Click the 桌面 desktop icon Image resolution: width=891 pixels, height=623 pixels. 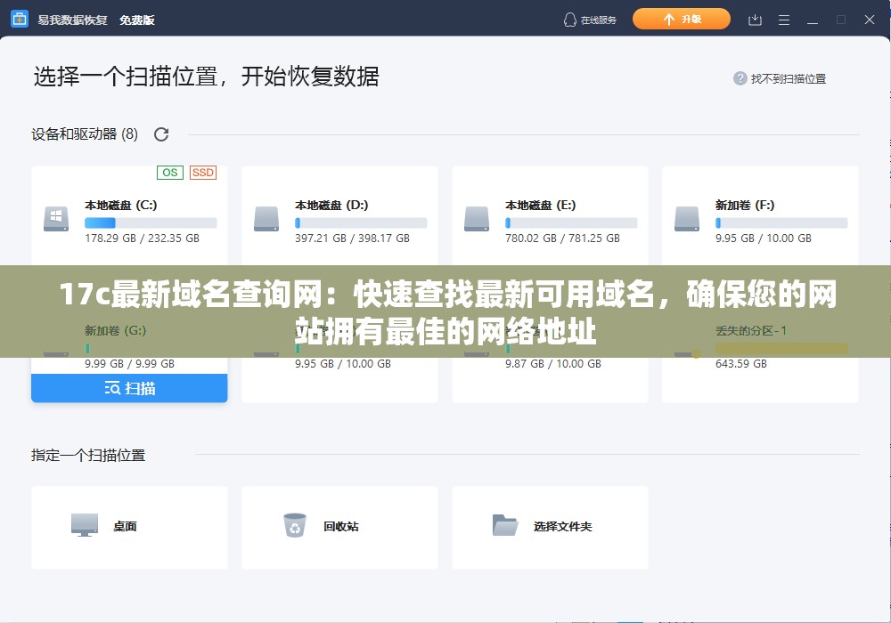[85, 525]
